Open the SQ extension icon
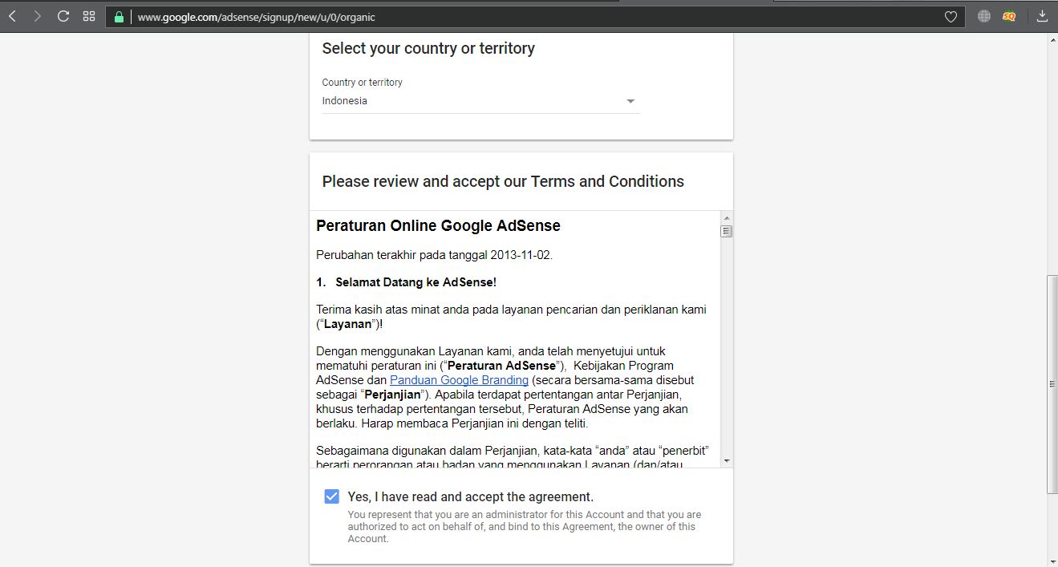 [x=1009, y=16]
